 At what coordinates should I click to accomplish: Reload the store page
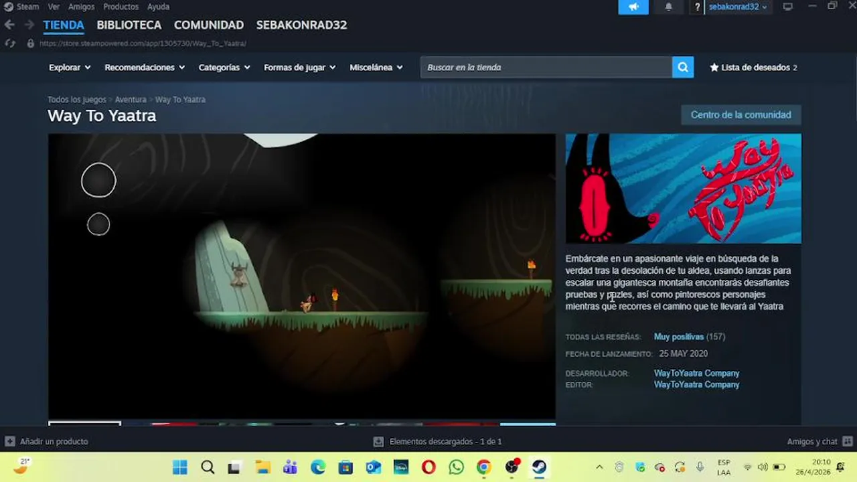coord(9,43)
